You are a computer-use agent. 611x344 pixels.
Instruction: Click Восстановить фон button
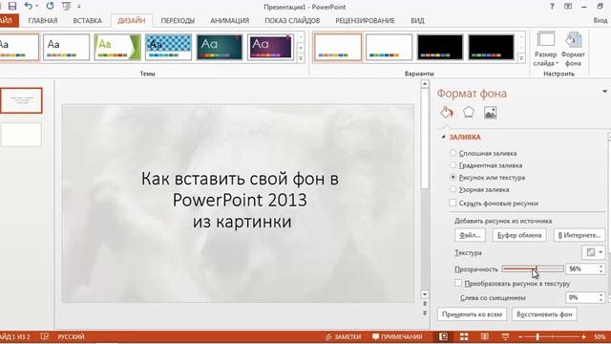544,314
